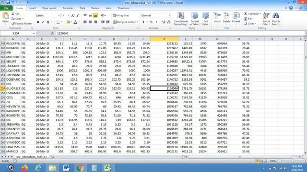Toggle bottom align

pyautogui.click(x=95, y=16)
